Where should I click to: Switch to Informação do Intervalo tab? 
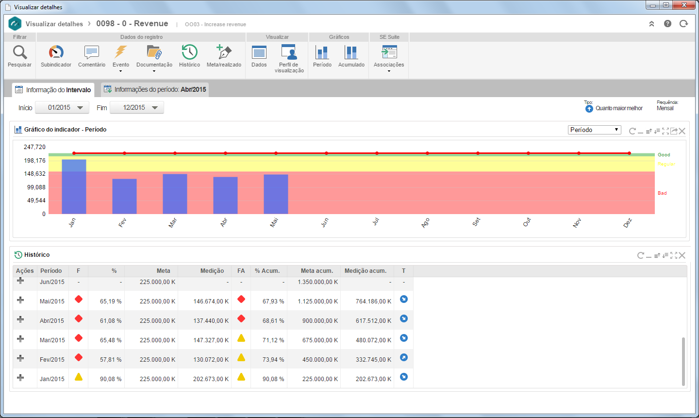click(x=53, y=90)
